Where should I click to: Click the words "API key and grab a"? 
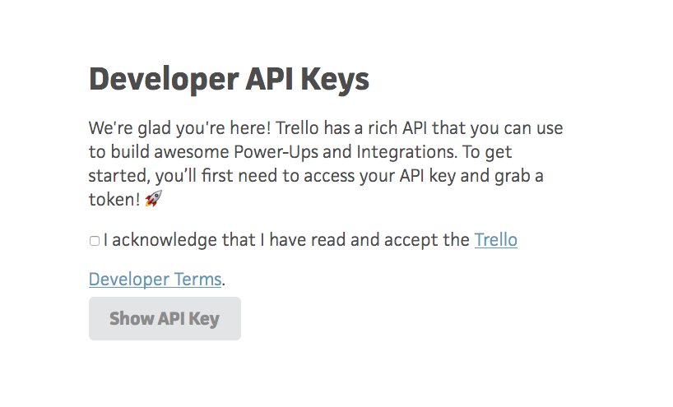point(471,176)
